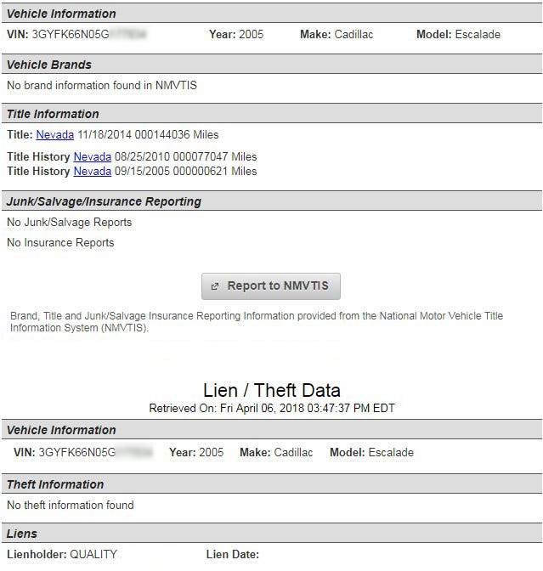Click the Liens section header
The width and height of the screenshot is (543, 571).
[x=272, y=533]
